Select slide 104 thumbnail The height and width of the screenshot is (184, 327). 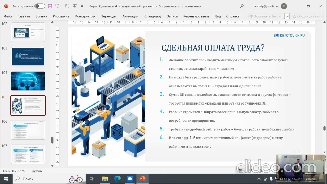coord(28,81)
